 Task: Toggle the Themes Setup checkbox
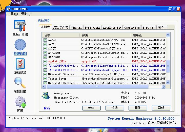click(x=45, y=79)
